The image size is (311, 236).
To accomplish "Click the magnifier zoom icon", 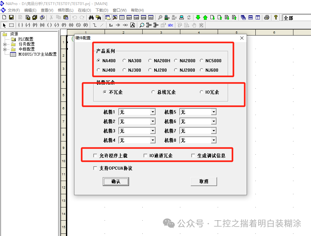I will (142, 25).
